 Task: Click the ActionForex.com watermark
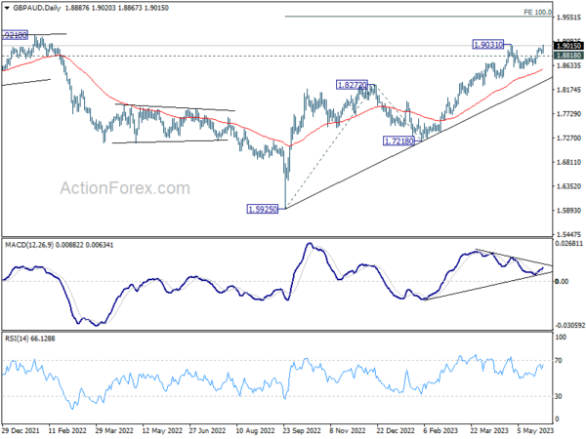(x=125, y=188)
